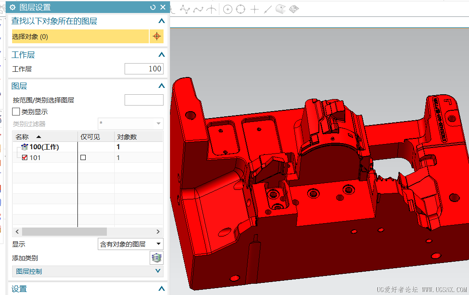Collapse the 工作层 section
The height and width of the screenshot is (295, 469).
point(161,55)
